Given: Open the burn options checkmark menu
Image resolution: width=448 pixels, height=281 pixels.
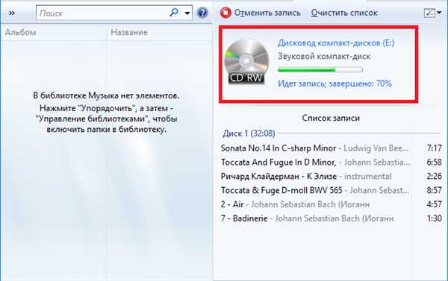Looking at the screenshot, I should tap(432, 13).
